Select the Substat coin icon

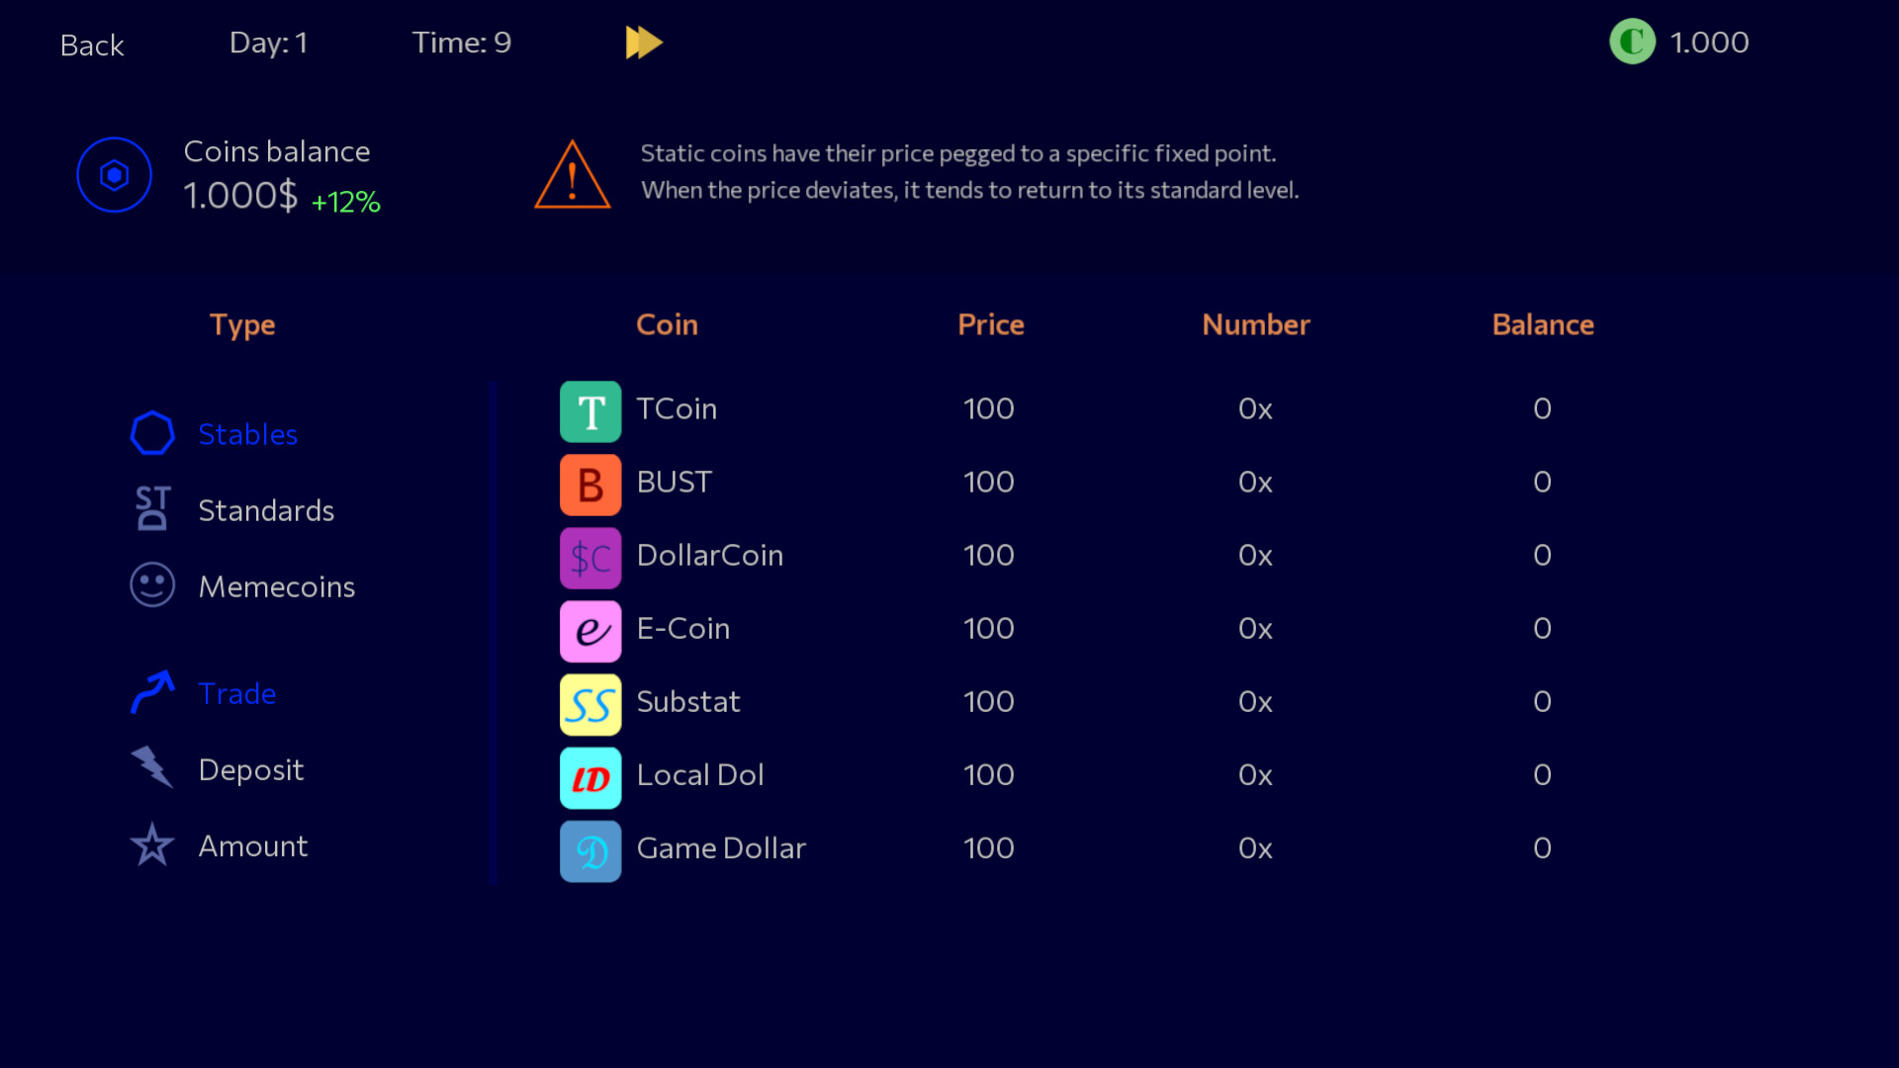(589, 704)
